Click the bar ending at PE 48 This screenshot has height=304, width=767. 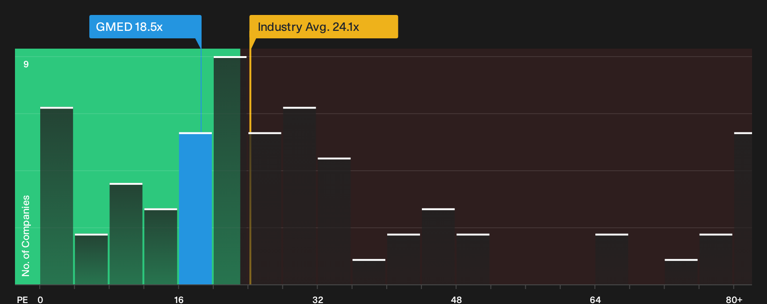point(438,246)
